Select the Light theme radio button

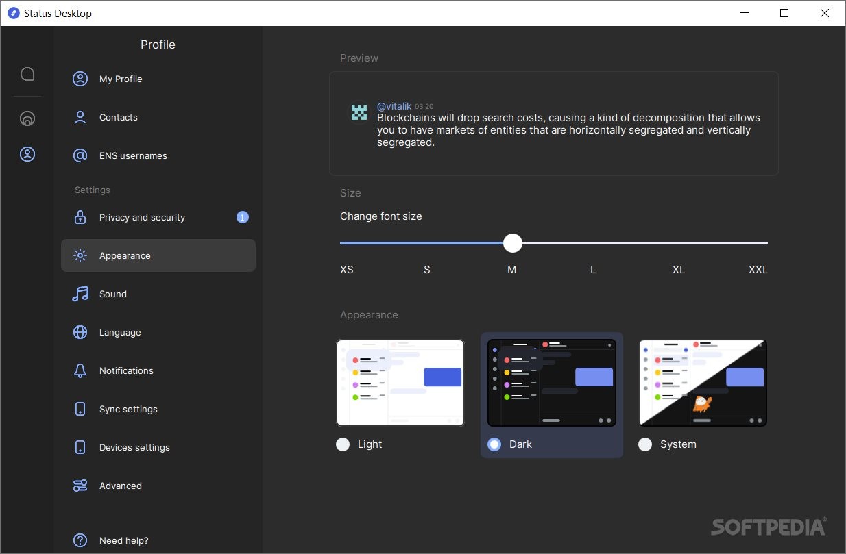[x=343, y=444]
